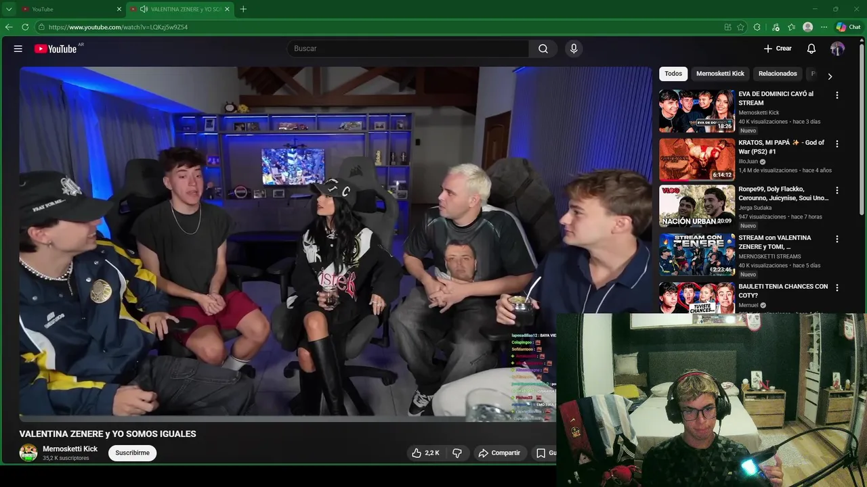Open EVA DE DOMINICI video thumbnail
This screenshot has height=487, width=867.
point(697,111)
